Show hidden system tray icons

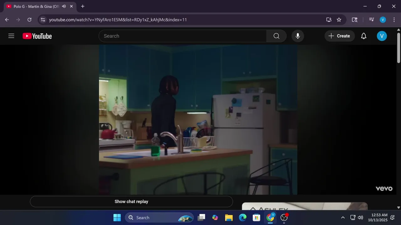click(x=343, y=217)
